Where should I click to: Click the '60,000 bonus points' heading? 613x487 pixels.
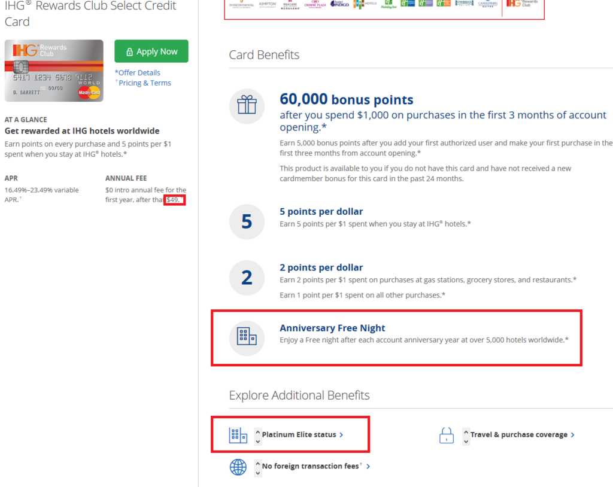pos(347,99)
